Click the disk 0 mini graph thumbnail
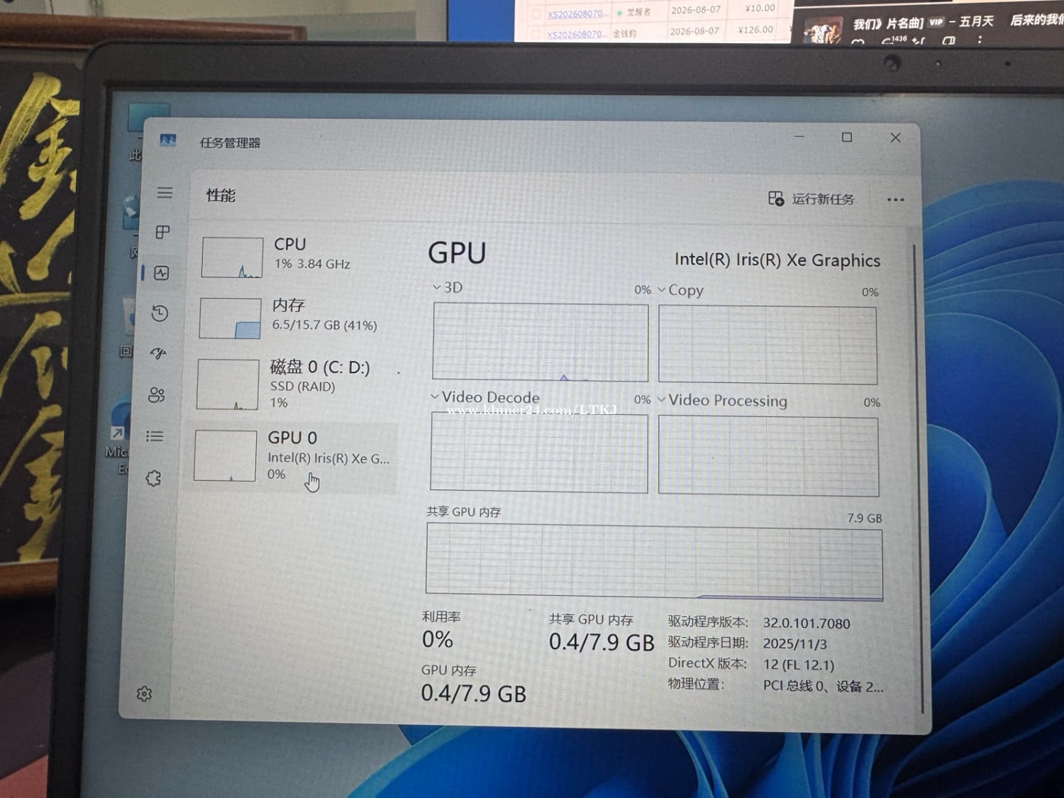 [228, 384]
